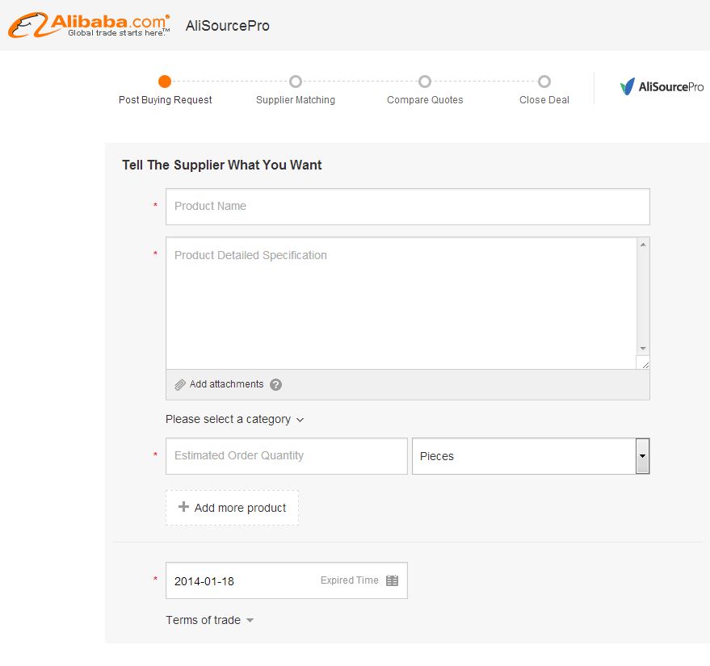Expand the Please select a category dropdown

234,419
